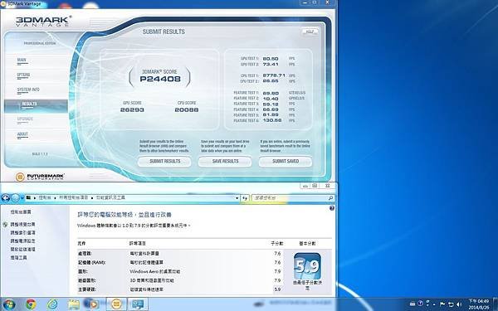Click the CPU Test 1 value 2778.71
Viewport: 498px width, 311px height.
click(x=274, y=75)
